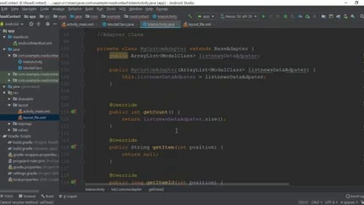This screenshot has height=205, width=364.
Task: Click the Search Everywhere magnifier icon
Action: point(362,17)
